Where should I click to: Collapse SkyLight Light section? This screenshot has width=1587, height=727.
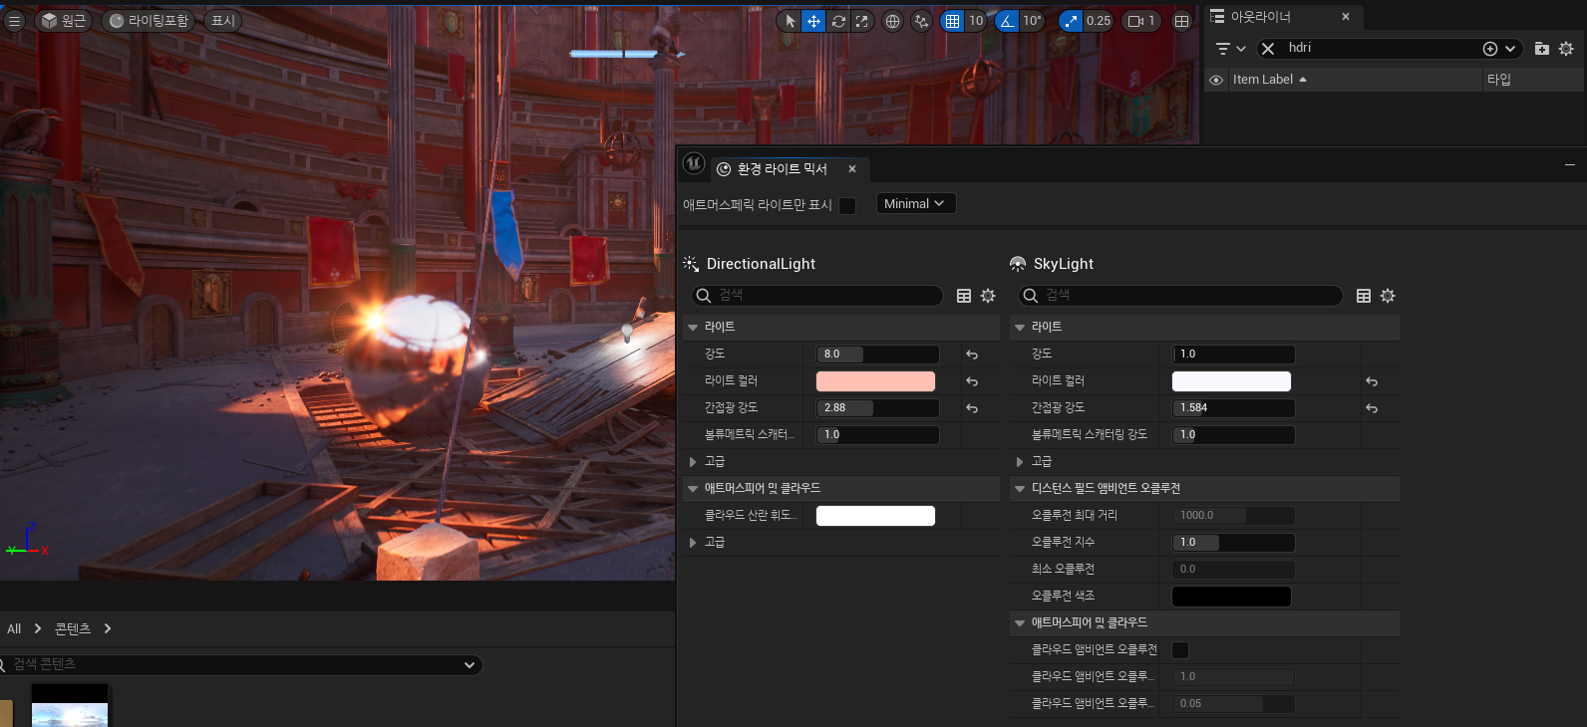(1020, 328)
